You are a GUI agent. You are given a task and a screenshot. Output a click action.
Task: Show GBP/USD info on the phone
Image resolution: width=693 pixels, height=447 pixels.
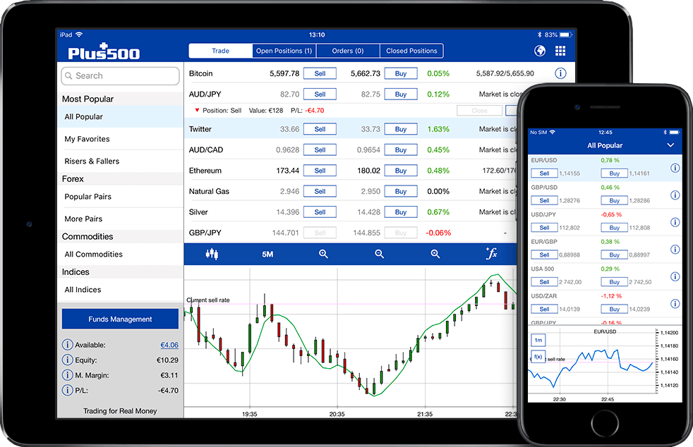click(675, 195)
